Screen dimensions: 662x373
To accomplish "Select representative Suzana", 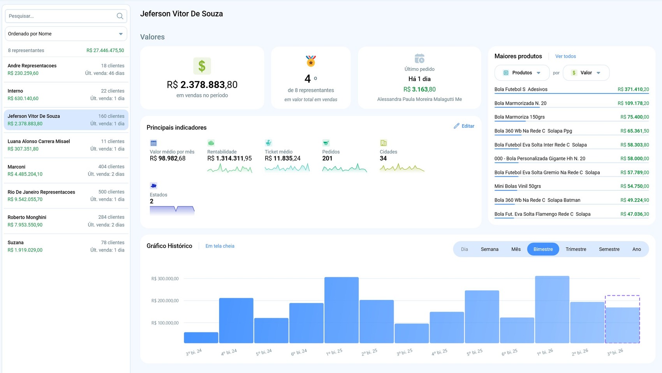I will click(66, 246).
